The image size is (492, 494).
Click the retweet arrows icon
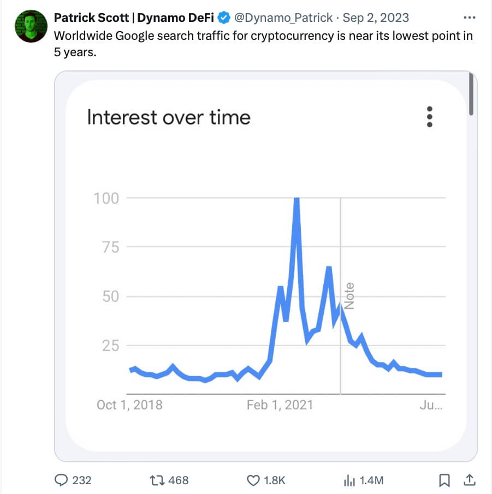157,480
